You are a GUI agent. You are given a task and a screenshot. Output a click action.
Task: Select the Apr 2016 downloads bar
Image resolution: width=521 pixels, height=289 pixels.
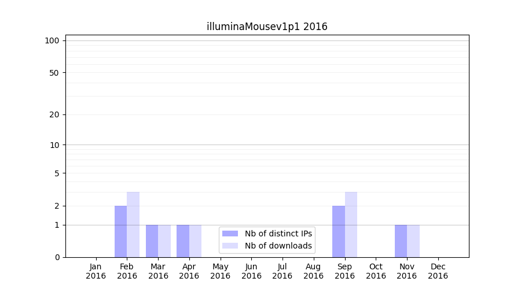(195, 241)
